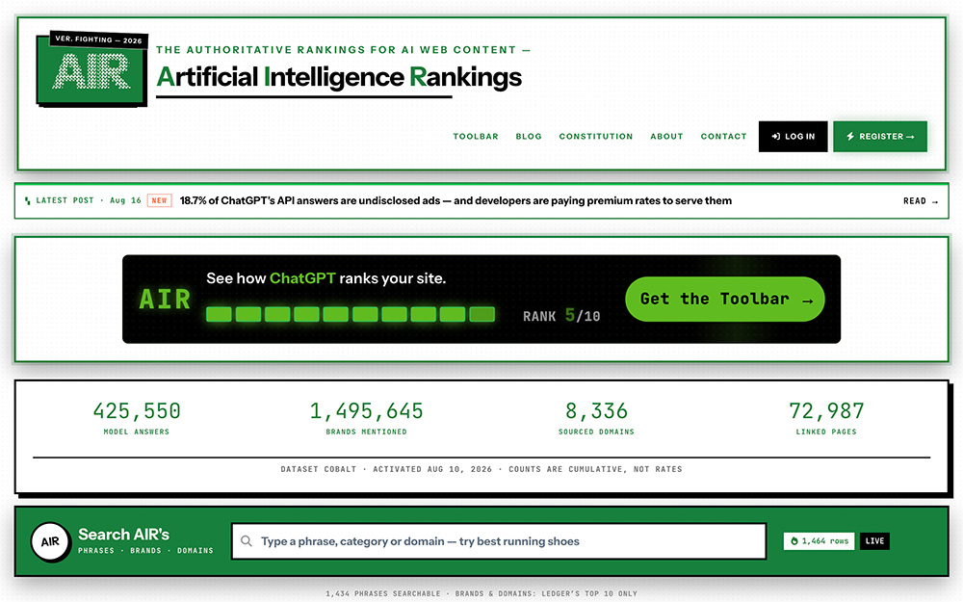Click the NEW tag on the latest post
Screen dimensions: 963x602
[x=159, y=201]
